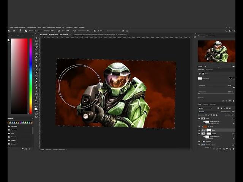This screenshot has width=243, height=182.
Task: Open the layer filter kind dropdown
Action: tap(205, 108)
